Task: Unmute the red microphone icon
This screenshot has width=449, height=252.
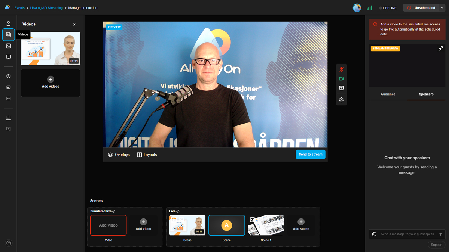Action: (342, 69)
